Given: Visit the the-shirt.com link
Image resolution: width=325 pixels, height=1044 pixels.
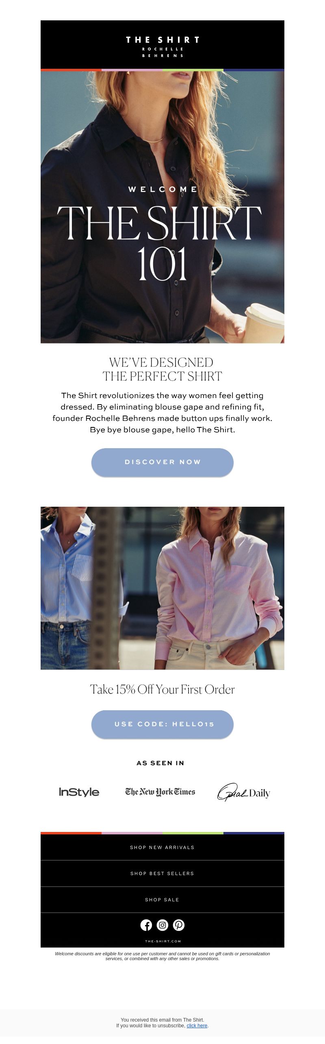Looking at the screenshot, I should pyautogui.click(x=163, y=941).
